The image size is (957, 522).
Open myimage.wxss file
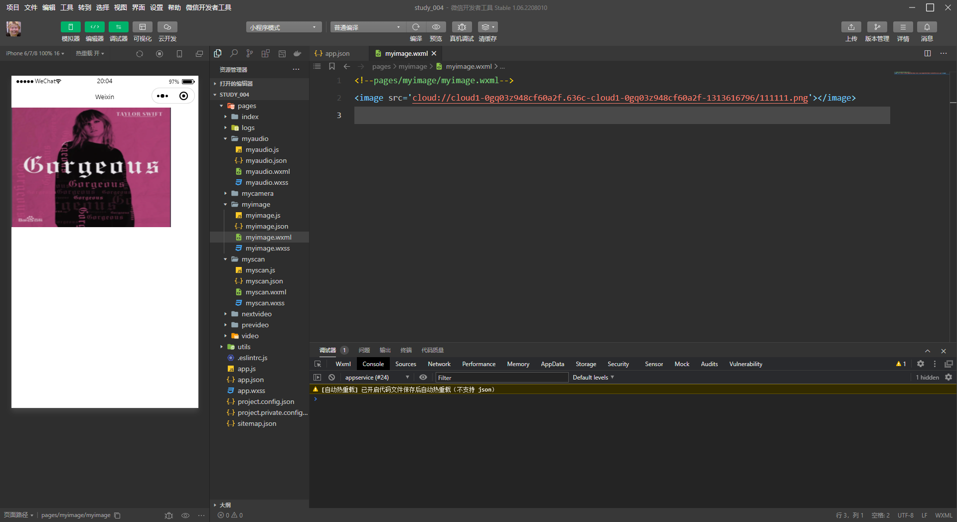267,248
